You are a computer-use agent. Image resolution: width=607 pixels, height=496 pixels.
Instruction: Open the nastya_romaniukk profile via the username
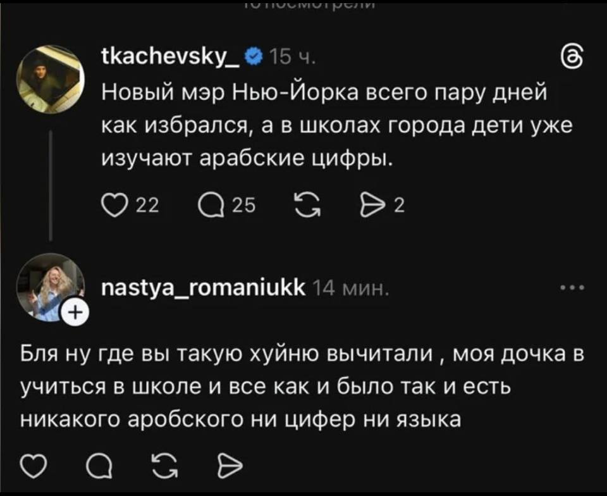tap(202, 289)
